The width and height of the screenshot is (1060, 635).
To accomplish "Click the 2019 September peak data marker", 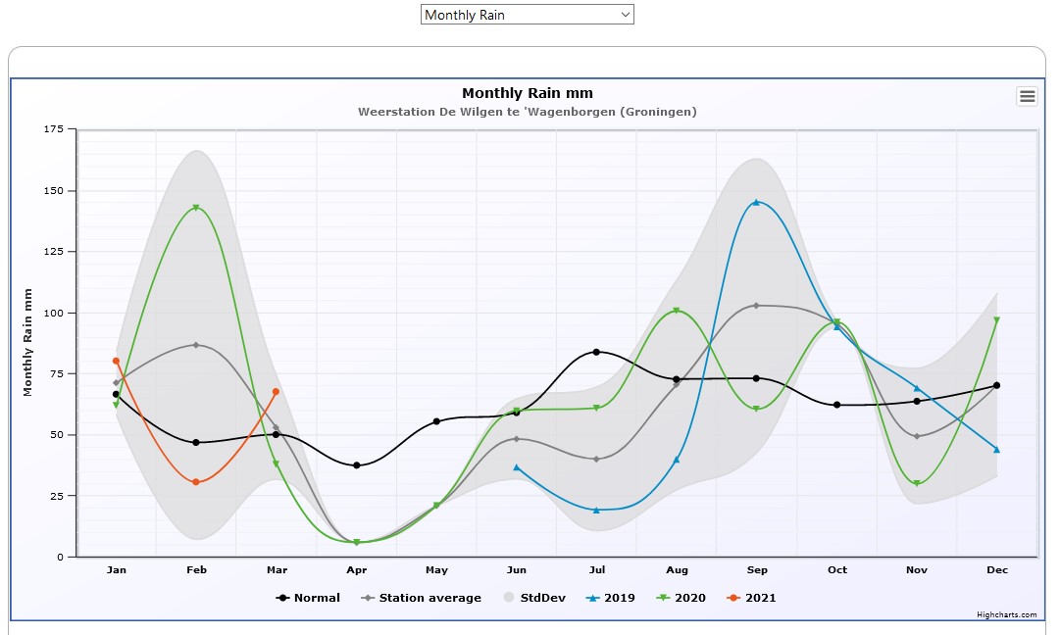I will click(756, 202).
